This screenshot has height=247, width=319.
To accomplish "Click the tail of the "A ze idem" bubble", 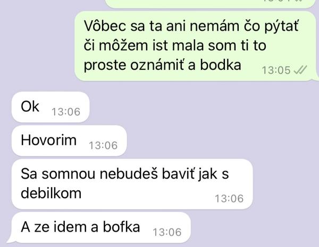I will [x=10, y=240].
